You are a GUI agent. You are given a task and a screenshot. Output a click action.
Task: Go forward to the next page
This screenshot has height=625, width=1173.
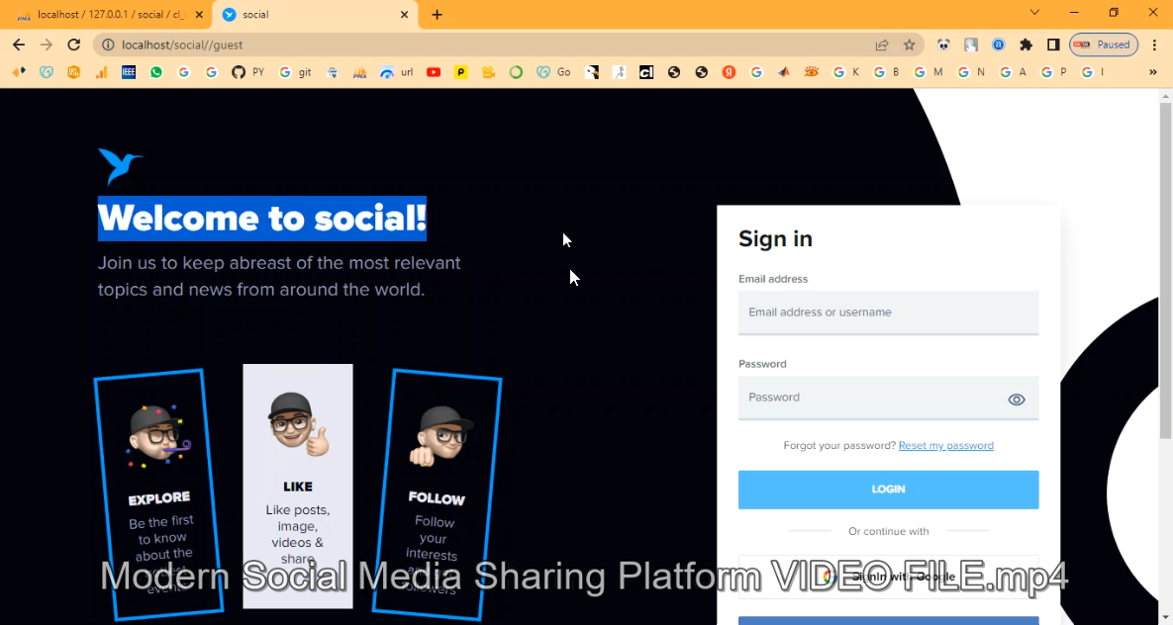tap(47, 45)
